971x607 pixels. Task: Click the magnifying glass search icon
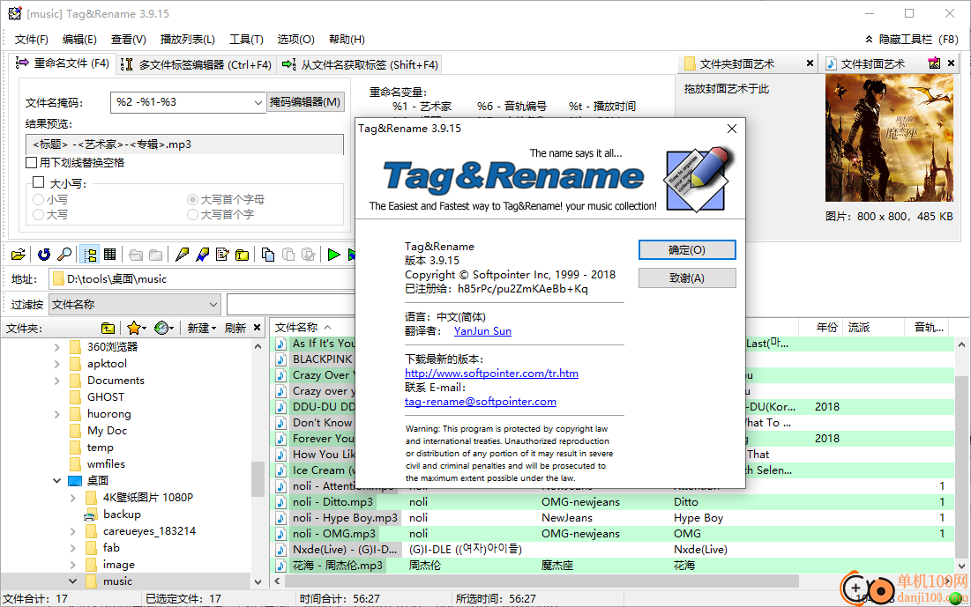(x=63, y=255)
